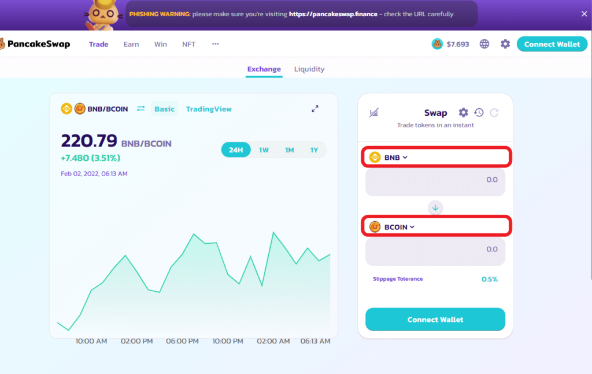Viewport: 592px width, 374px height.
Task: Open the Win menu
Action: 161,44
